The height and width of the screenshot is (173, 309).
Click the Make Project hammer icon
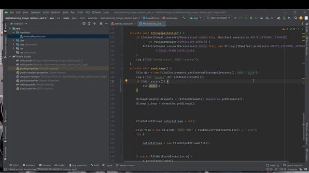183,18
